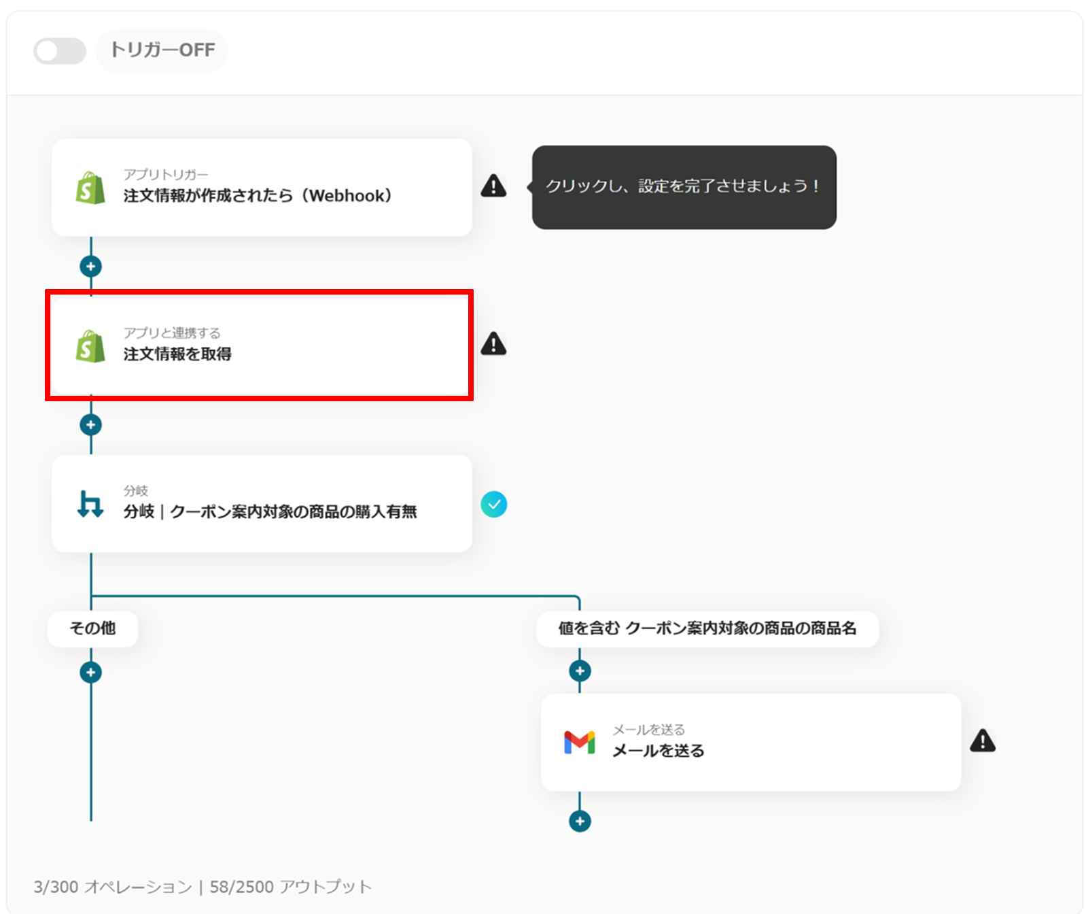The width and height of the screenshot is (1086, 914).
Task: Click the completed checkmark beside 分岐 card
Action: click(494, 505)
